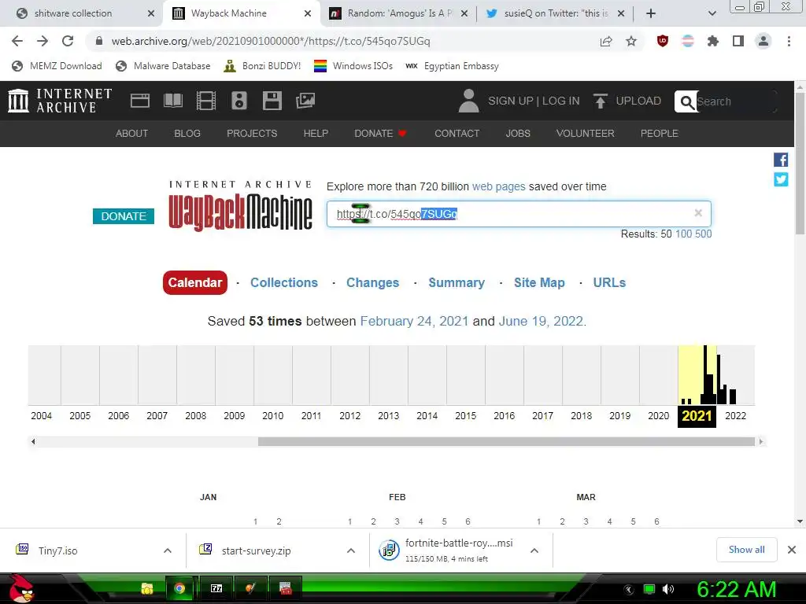
Task: Open the Internet Archive audio speaker icon
Action: tap(239, 101)
